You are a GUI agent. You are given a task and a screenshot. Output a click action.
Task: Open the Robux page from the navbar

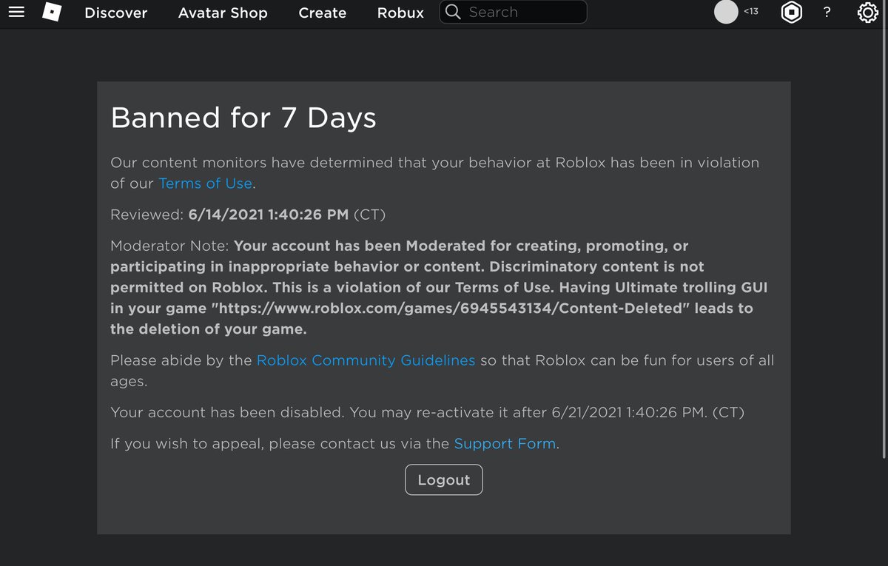point(400,13)
